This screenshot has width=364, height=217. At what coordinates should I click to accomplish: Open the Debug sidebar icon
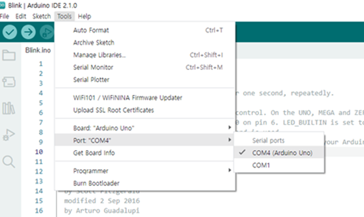(9, 135)
